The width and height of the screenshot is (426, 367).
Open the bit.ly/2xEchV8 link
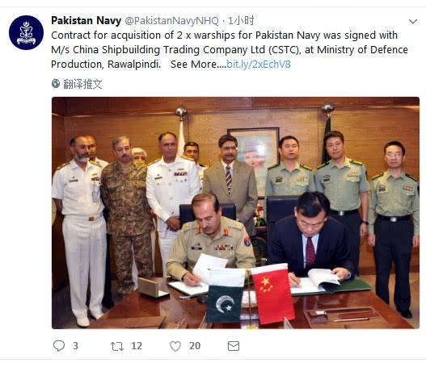pyautogui.click(x=259, y=65)
